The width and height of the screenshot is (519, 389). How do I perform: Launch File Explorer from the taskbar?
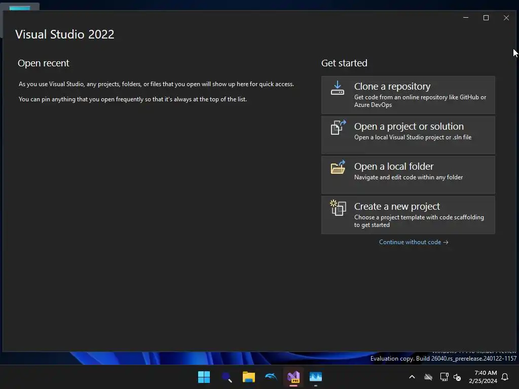(x=248, y=377)
